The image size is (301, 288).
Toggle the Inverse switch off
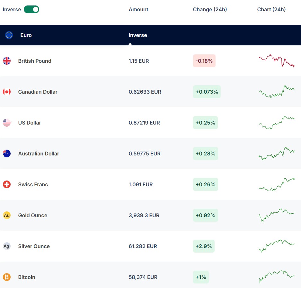31,9
